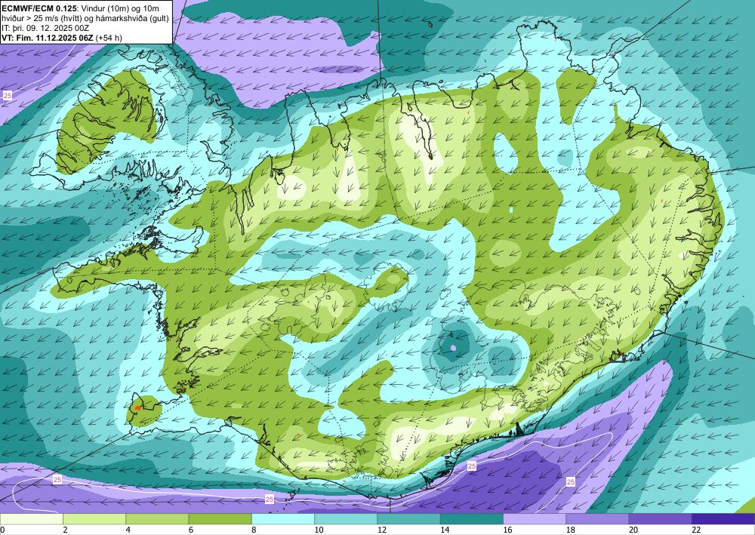Click the light green 2–4 legend swatch
The image size is (755, 535).
pyautogui.click(x=94, y=519)
